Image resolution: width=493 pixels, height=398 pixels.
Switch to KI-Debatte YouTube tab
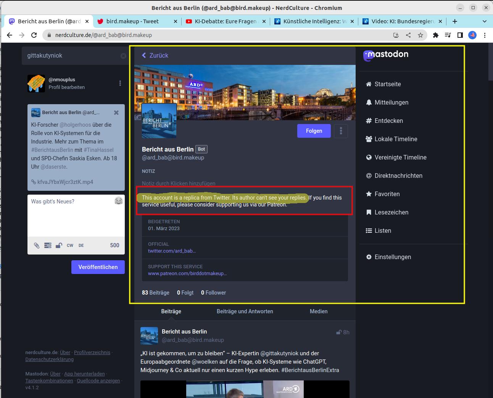[225, 21]
